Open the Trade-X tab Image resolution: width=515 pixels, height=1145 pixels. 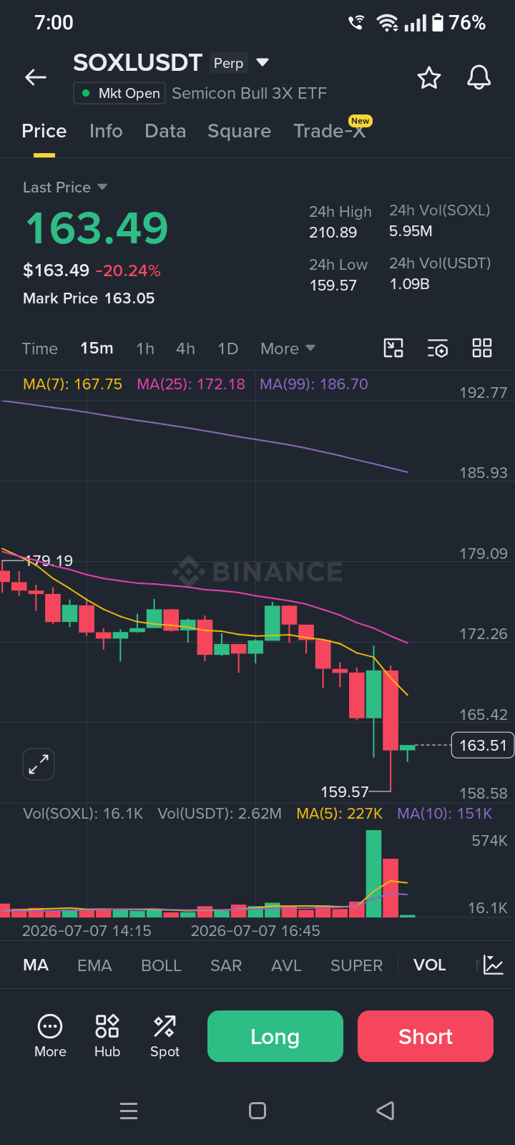(330, 131)
